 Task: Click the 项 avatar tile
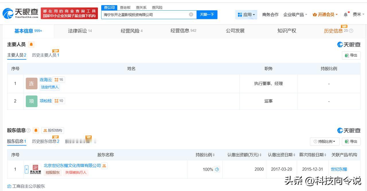pos(32,101)
